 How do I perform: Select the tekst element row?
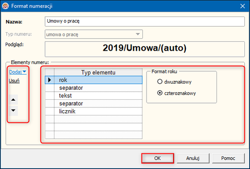(98, 95)
